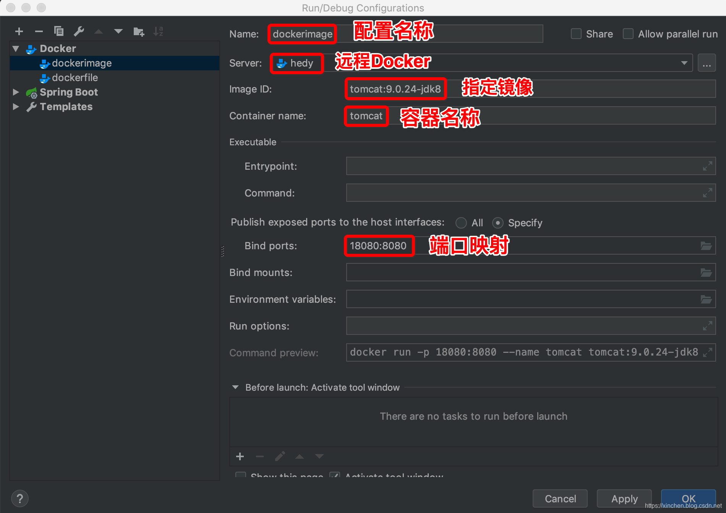
Task: Edit the Image ID field
Action: coord(531,89)
